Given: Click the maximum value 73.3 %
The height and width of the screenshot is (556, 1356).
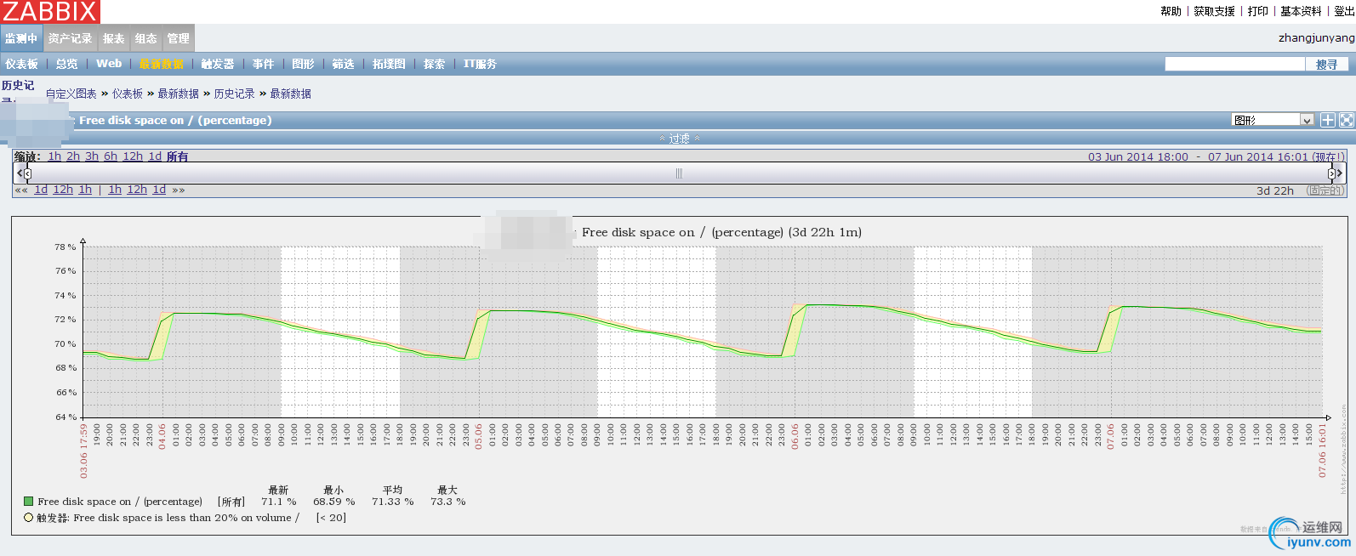Looking at the screenshot, I should [447, 502].
